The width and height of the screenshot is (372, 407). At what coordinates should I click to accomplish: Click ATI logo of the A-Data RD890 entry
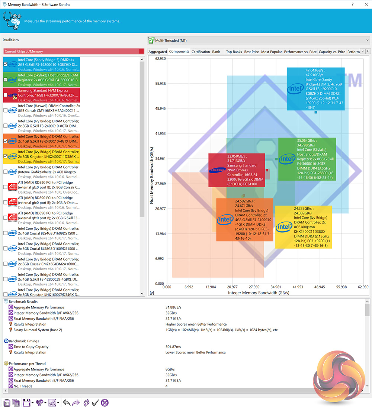13,202
